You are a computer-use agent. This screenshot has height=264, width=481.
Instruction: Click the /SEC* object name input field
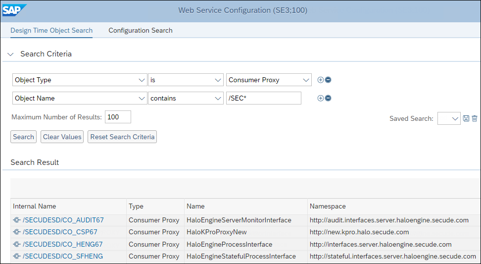(263, 98)
